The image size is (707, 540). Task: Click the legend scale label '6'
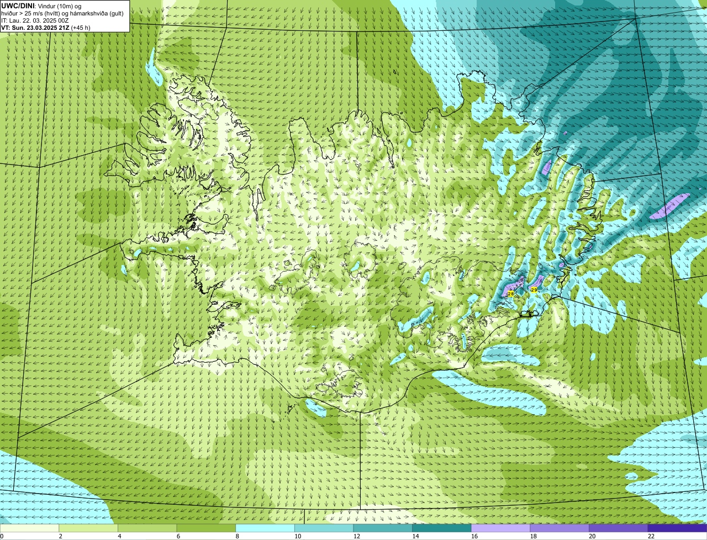[x=178, y=536]
